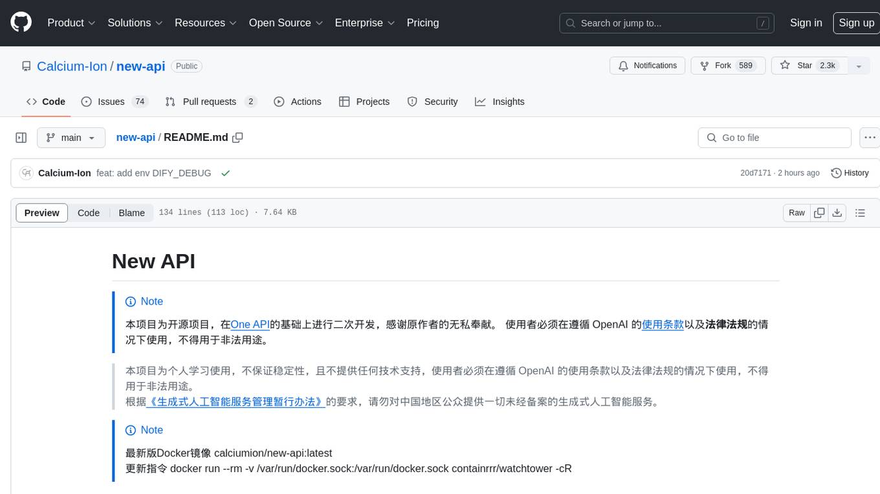
Task: Select the Blame view
Action: (x=131, y=213)
